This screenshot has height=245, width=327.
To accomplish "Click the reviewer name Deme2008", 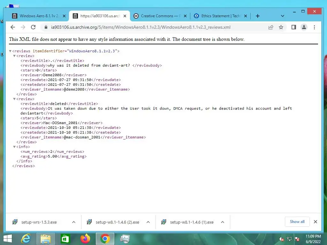I will 52,75.
